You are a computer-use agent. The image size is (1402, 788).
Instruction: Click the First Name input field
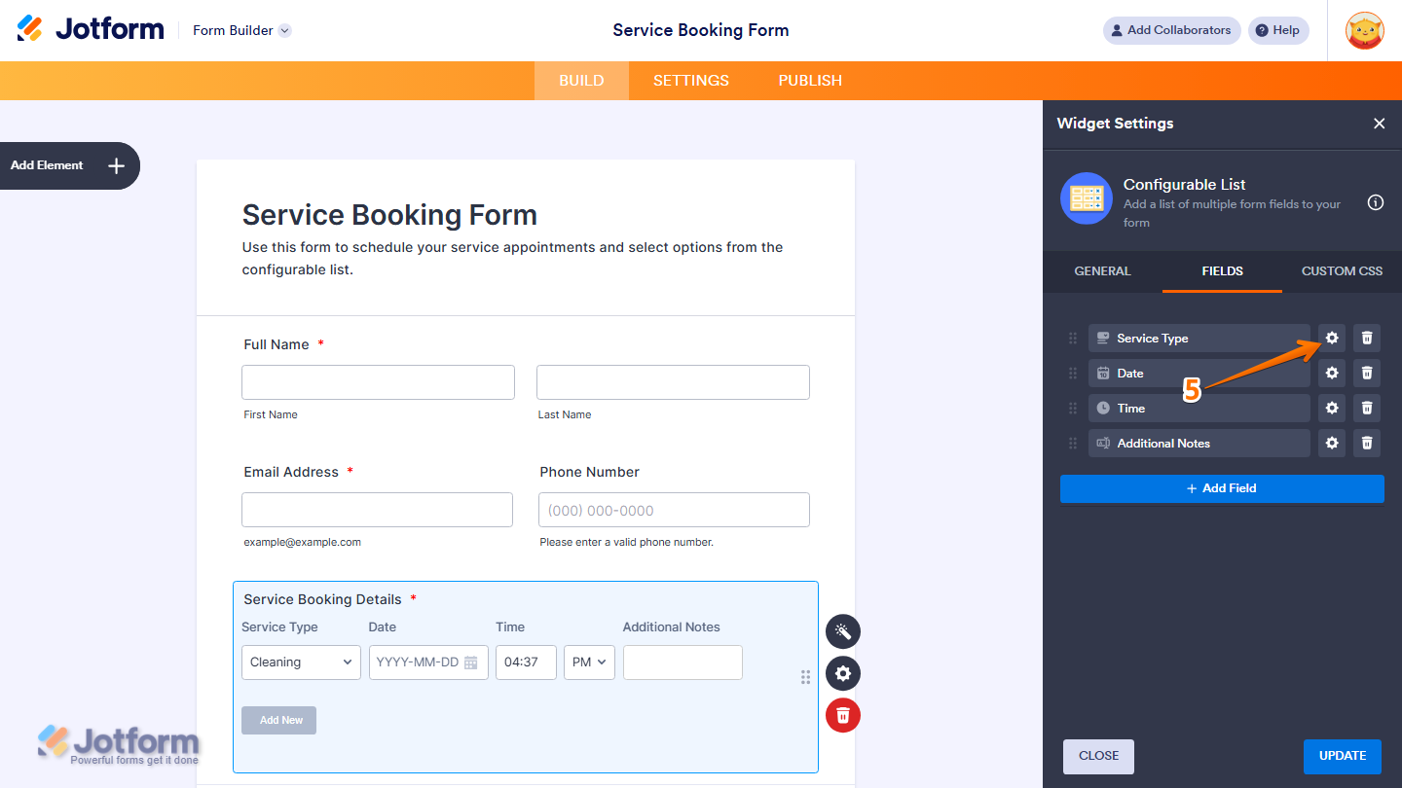(378, 381)
